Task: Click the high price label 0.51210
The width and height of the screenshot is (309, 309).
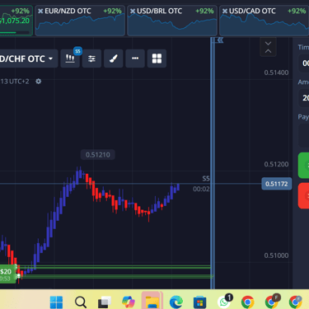Action: pos(98,155)
